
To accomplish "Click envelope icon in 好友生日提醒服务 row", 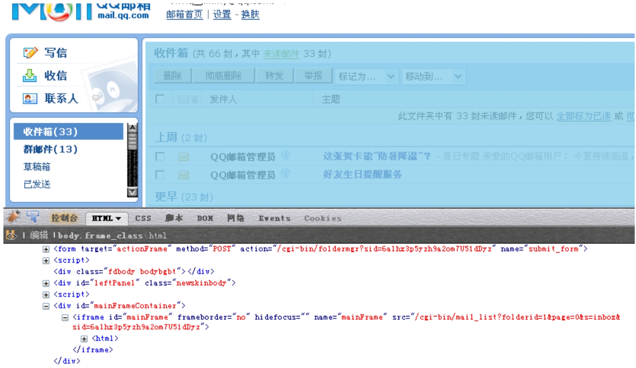I will click(x=184, y=175).
